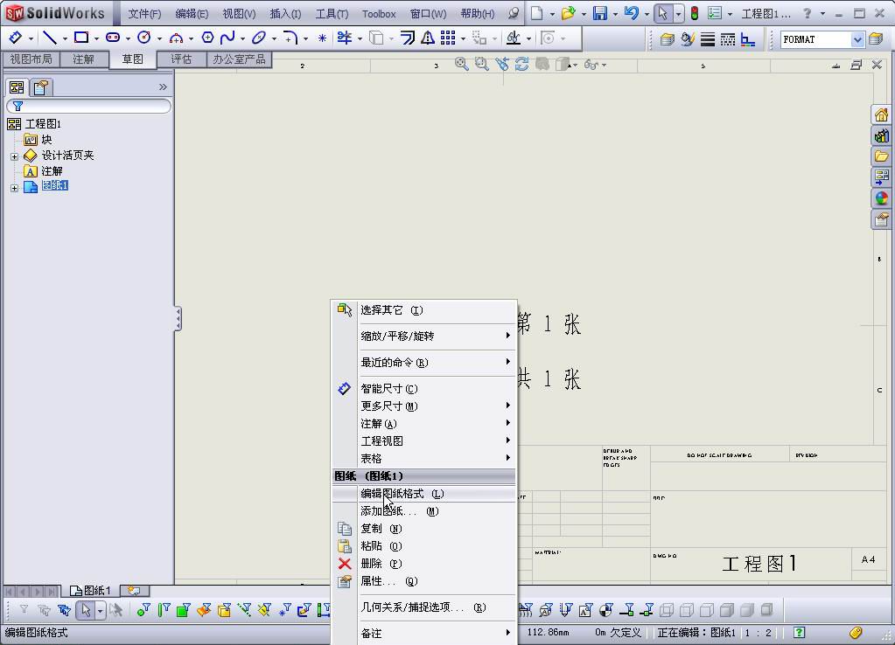Open the Appearances color ball panel icon

point(881,198)
